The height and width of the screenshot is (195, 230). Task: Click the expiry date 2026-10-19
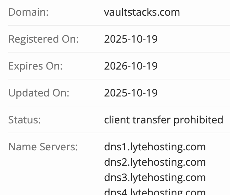[x=131, y=66]
